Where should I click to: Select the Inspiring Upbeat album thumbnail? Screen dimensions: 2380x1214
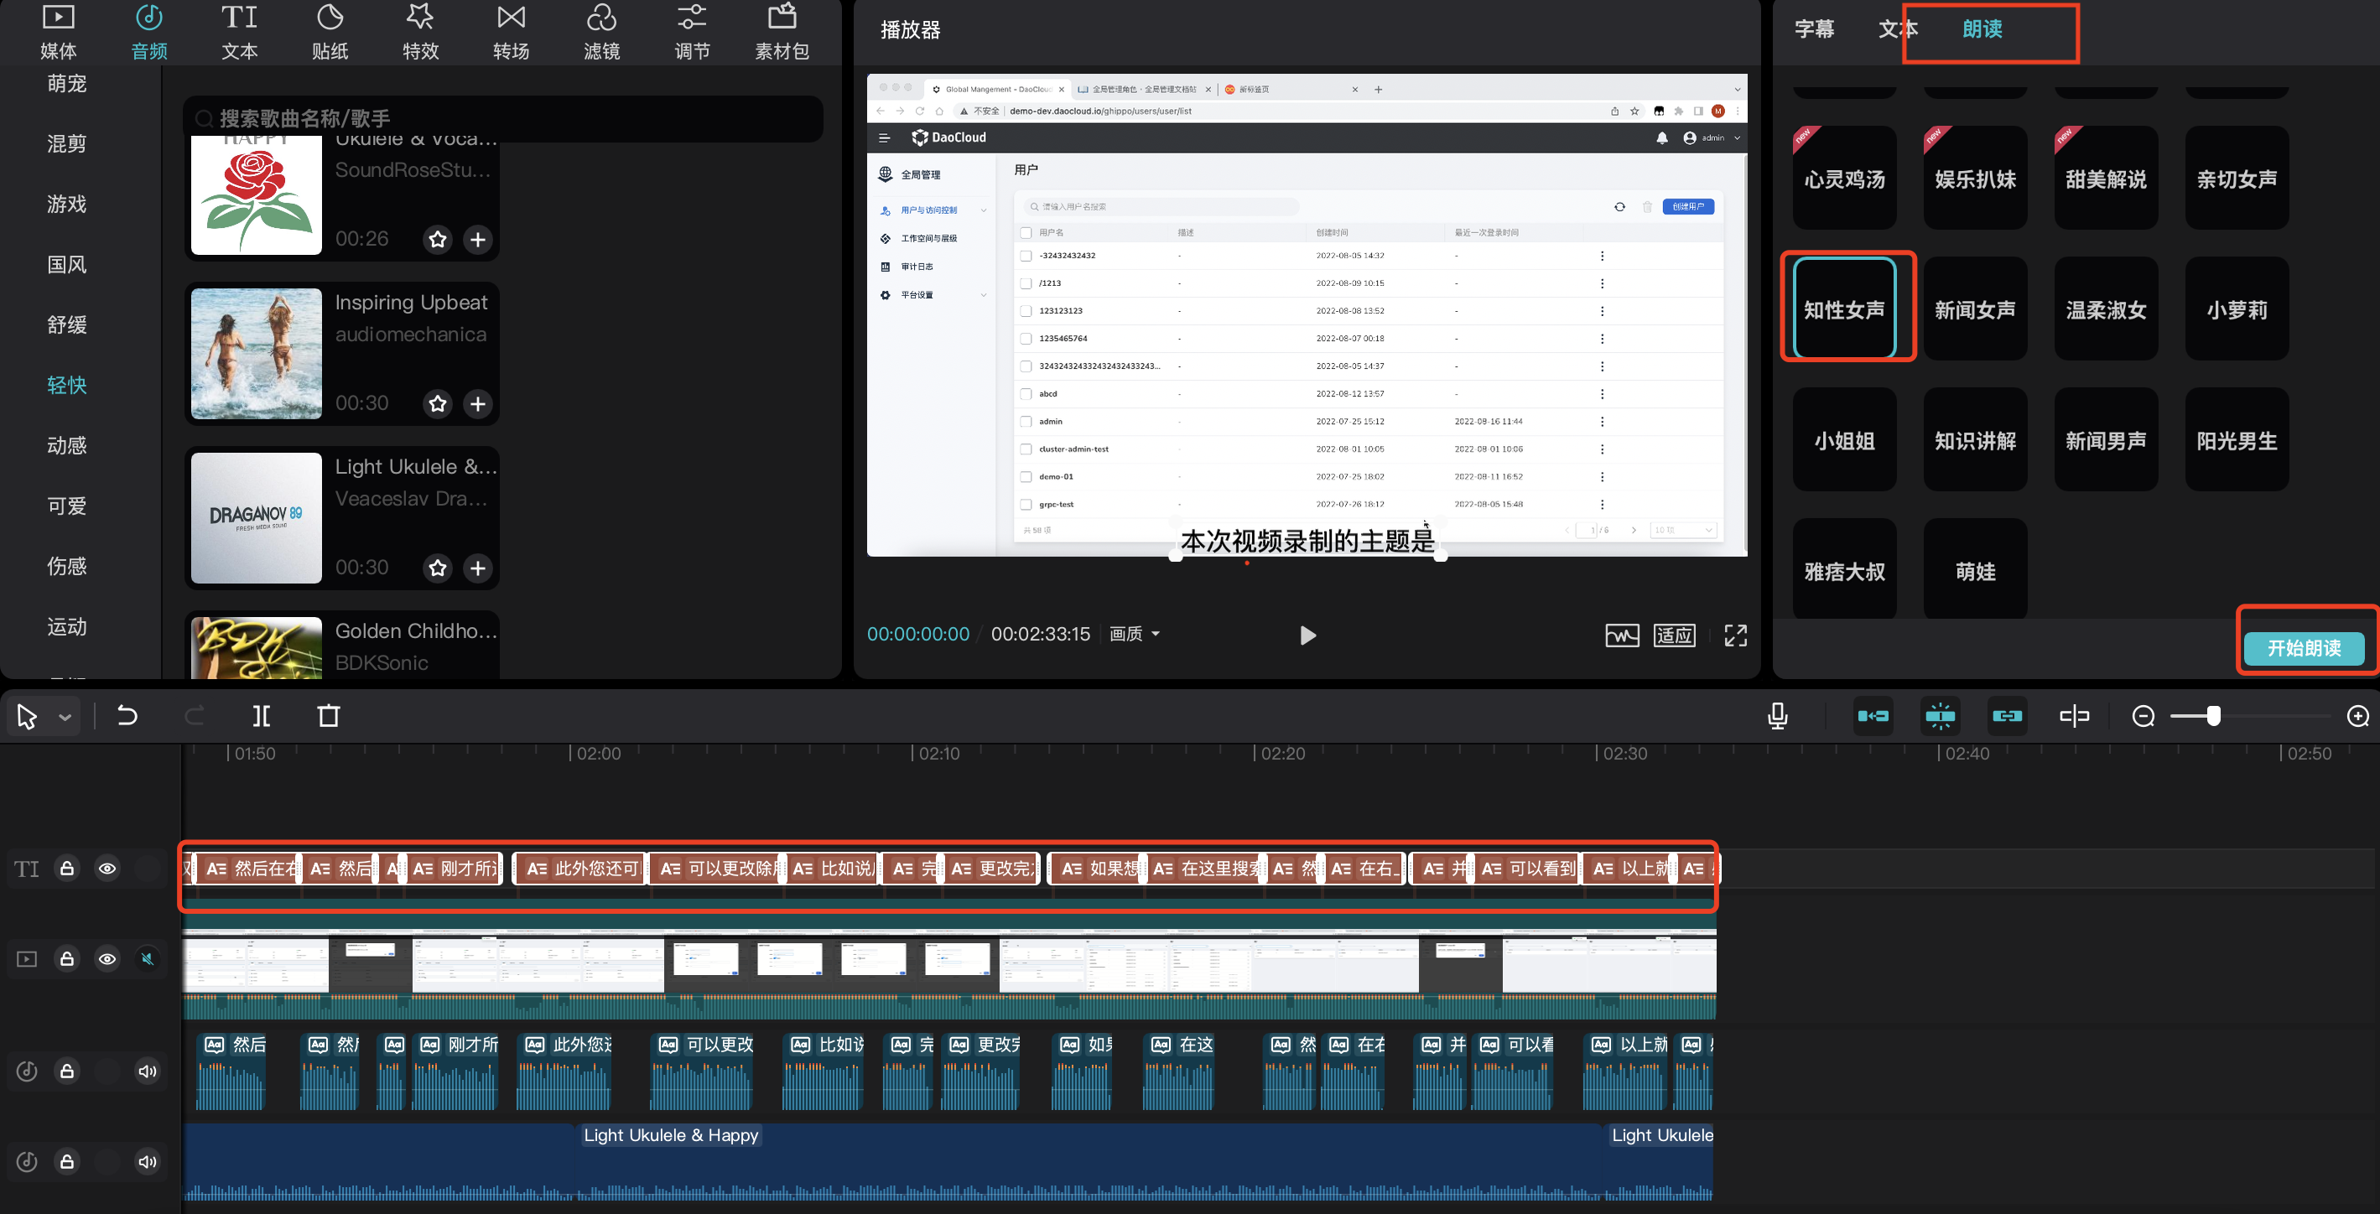[256, 353]
